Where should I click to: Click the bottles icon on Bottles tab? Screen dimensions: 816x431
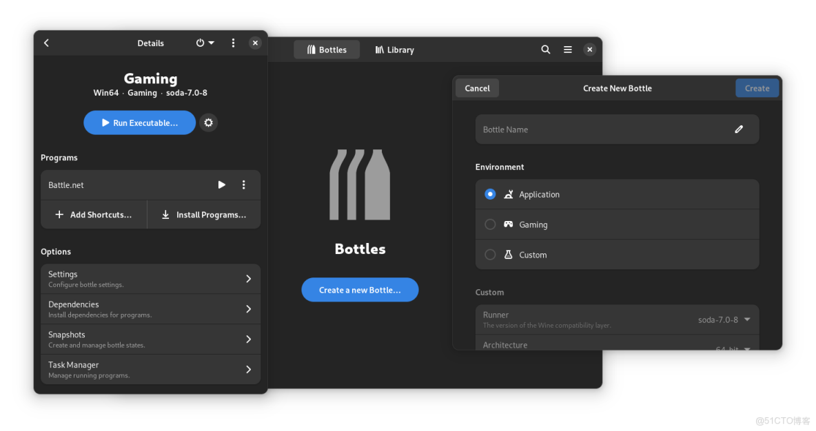pos(312,50)
